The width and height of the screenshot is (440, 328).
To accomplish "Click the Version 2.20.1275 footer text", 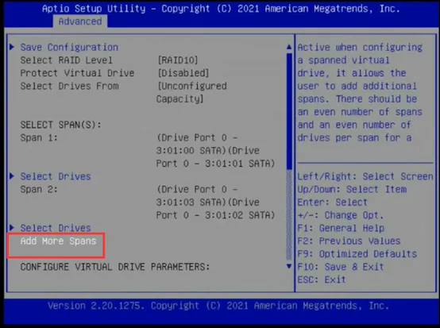I will pyautogui.click(x=218, y=306).
